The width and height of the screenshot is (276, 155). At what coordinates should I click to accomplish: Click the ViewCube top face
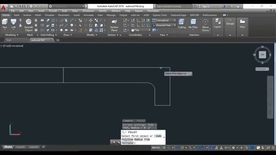click(262, 55)
